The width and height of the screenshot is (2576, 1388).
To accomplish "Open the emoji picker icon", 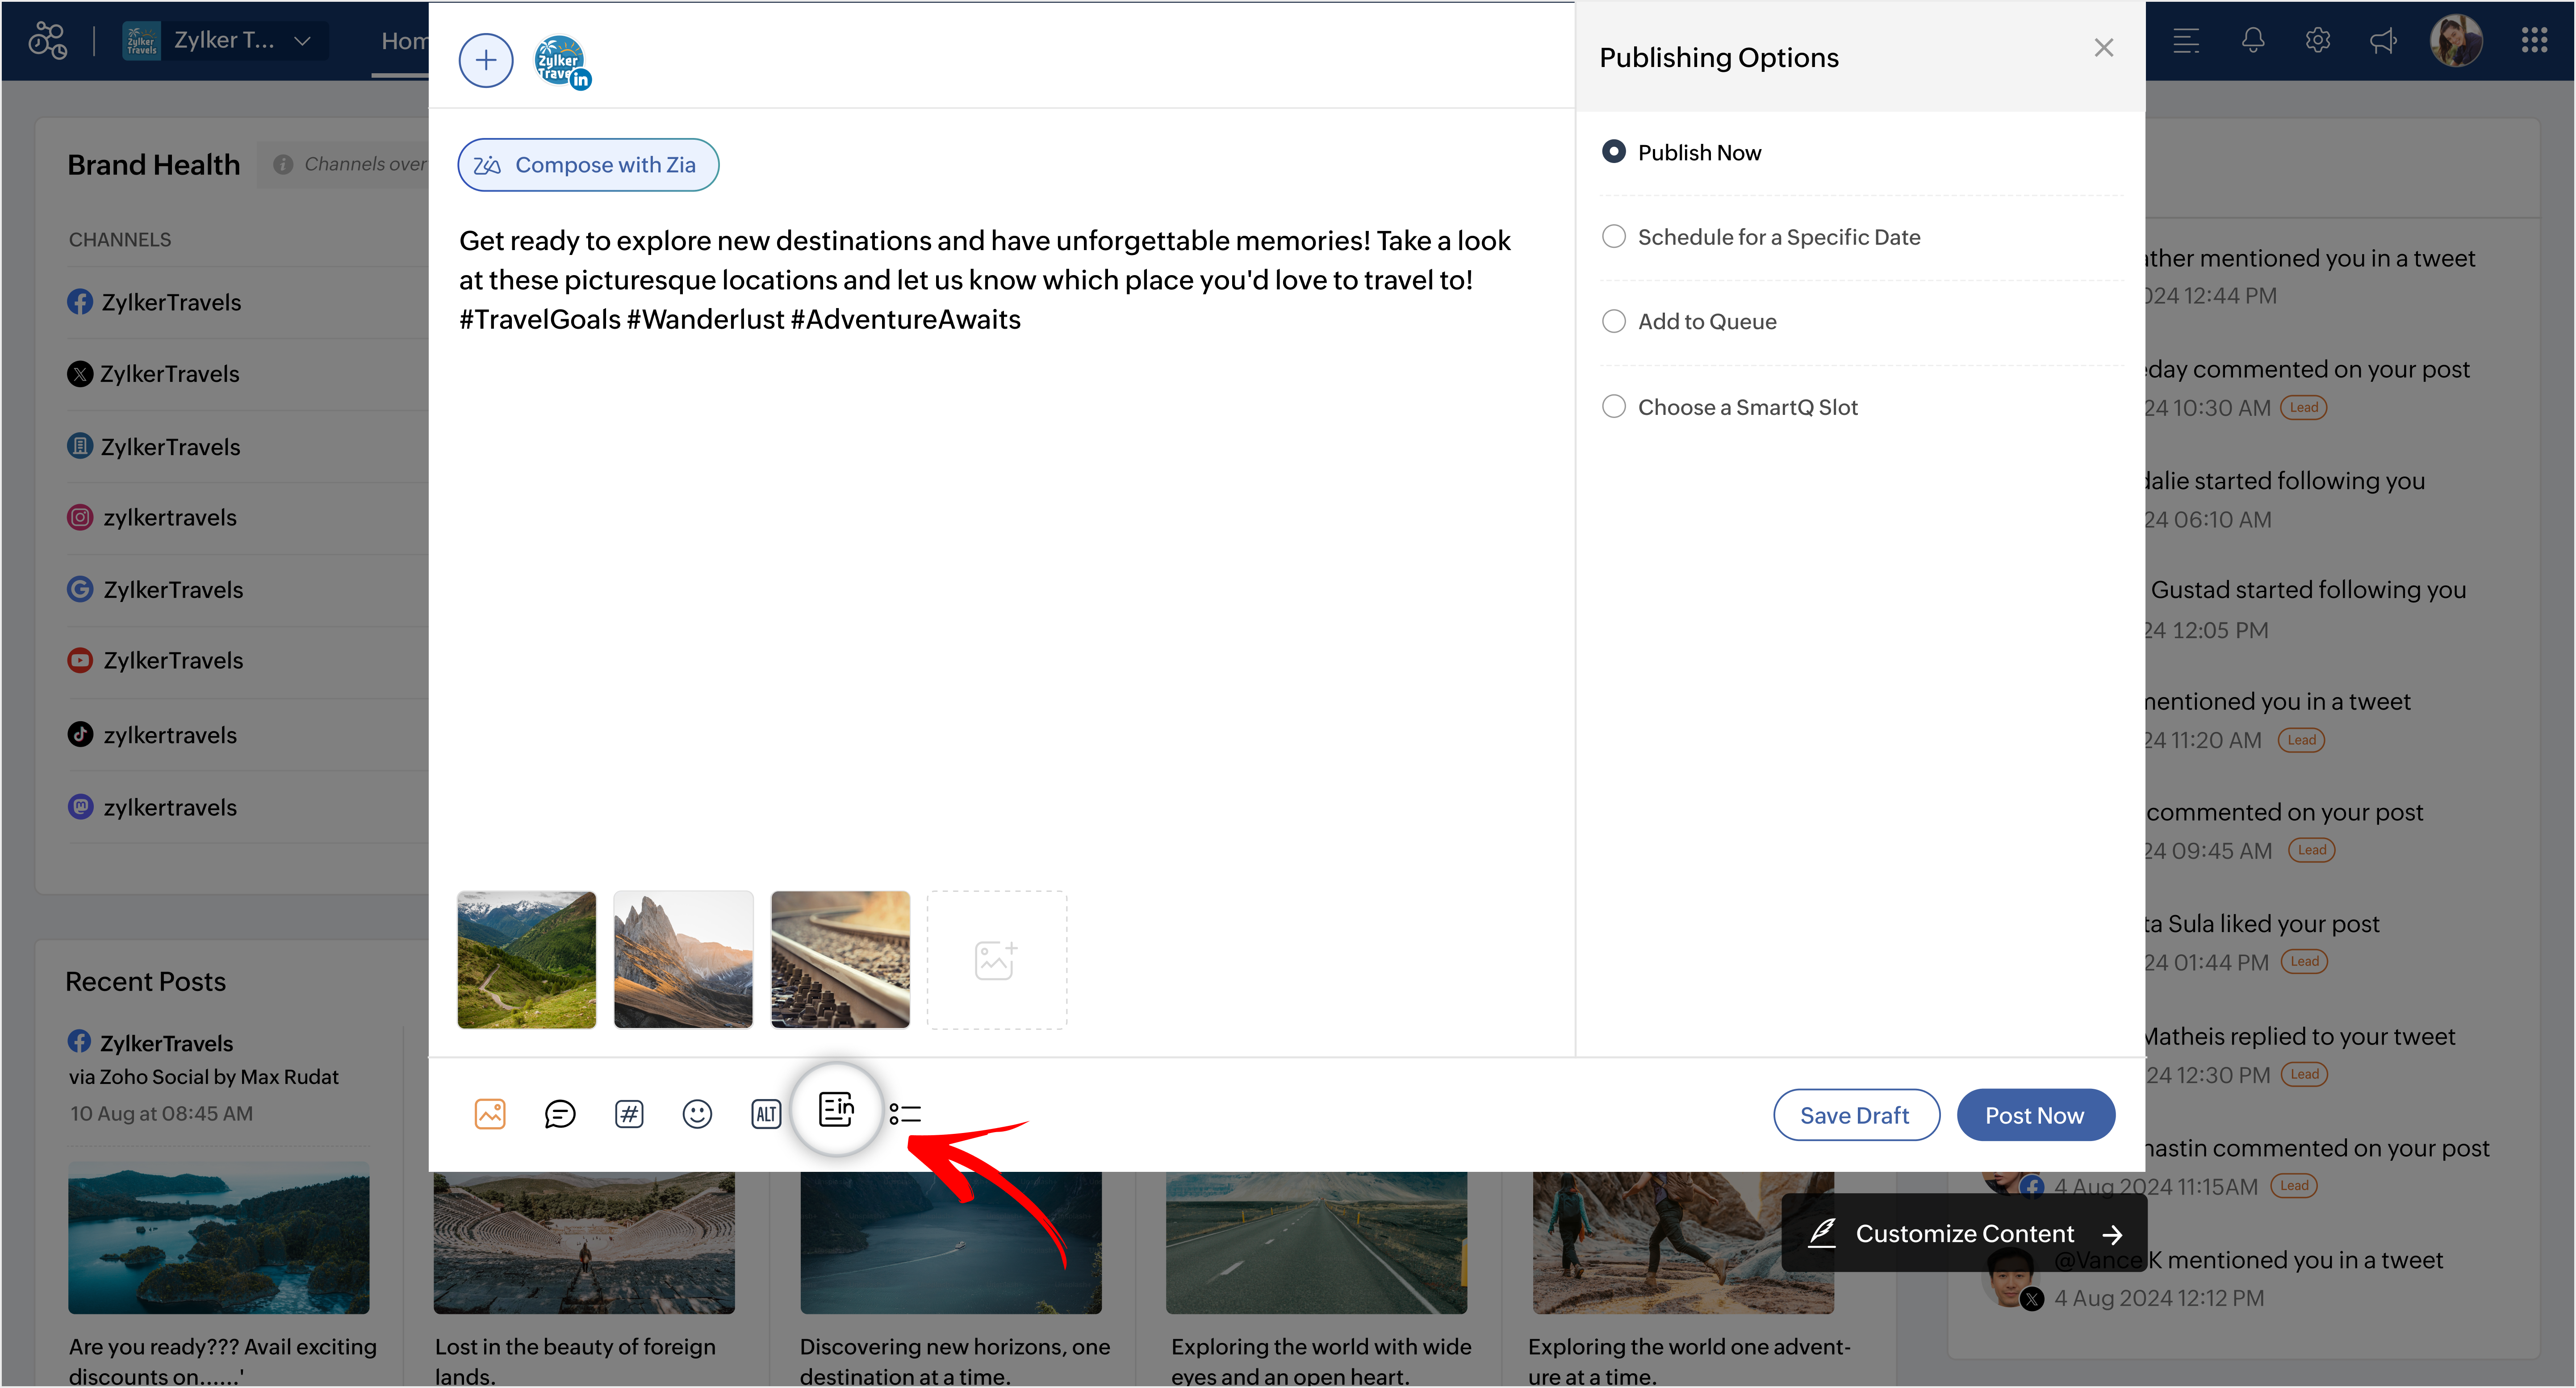I will pyautogui.click(x=697, y=1114).
